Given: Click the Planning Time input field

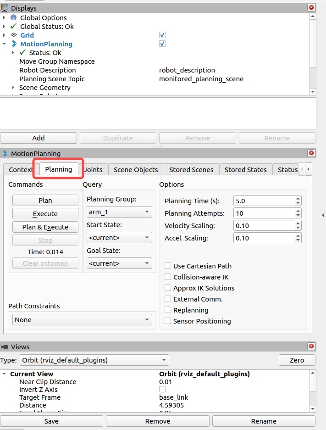Looking at the screenshot, I should (264, 201).
